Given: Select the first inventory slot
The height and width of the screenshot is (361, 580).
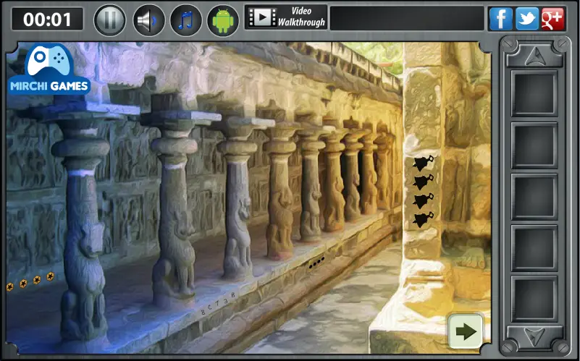Looking at the screenshot, I should pos(534,93).
